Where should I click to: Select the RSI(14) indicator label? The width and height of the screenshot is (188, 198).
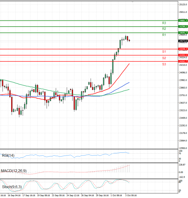pyautogui.click(x=8, y=155)
